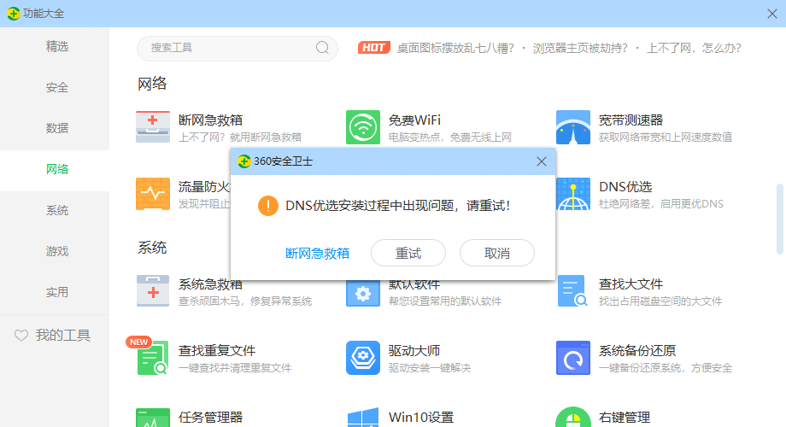Screen dimensions: 786x427
Task: Click the Win10设置 tool title
Action: click(421, 417)
